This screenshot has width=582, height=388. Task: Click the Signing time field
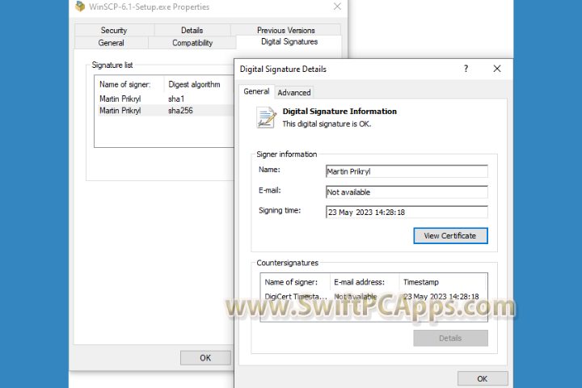point(407,212)
